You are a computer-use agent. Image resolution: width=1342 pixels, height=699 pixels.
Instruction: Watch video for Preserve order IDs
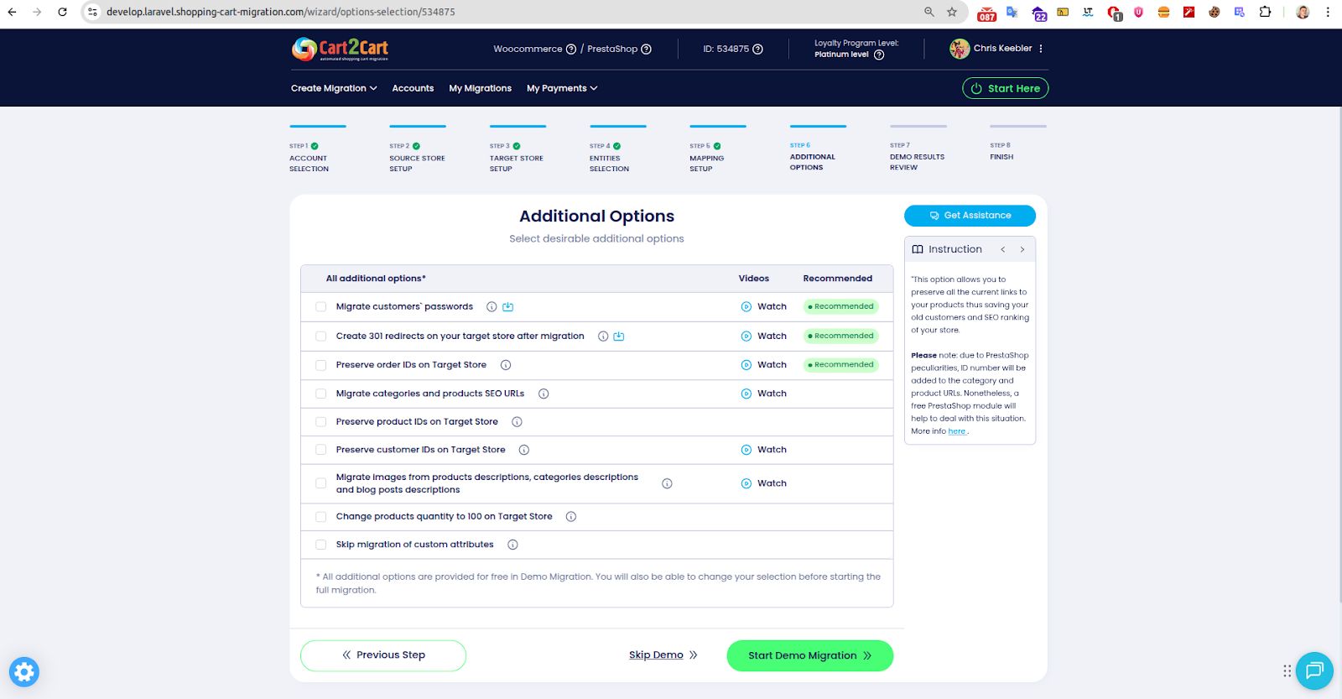point(764,365)
